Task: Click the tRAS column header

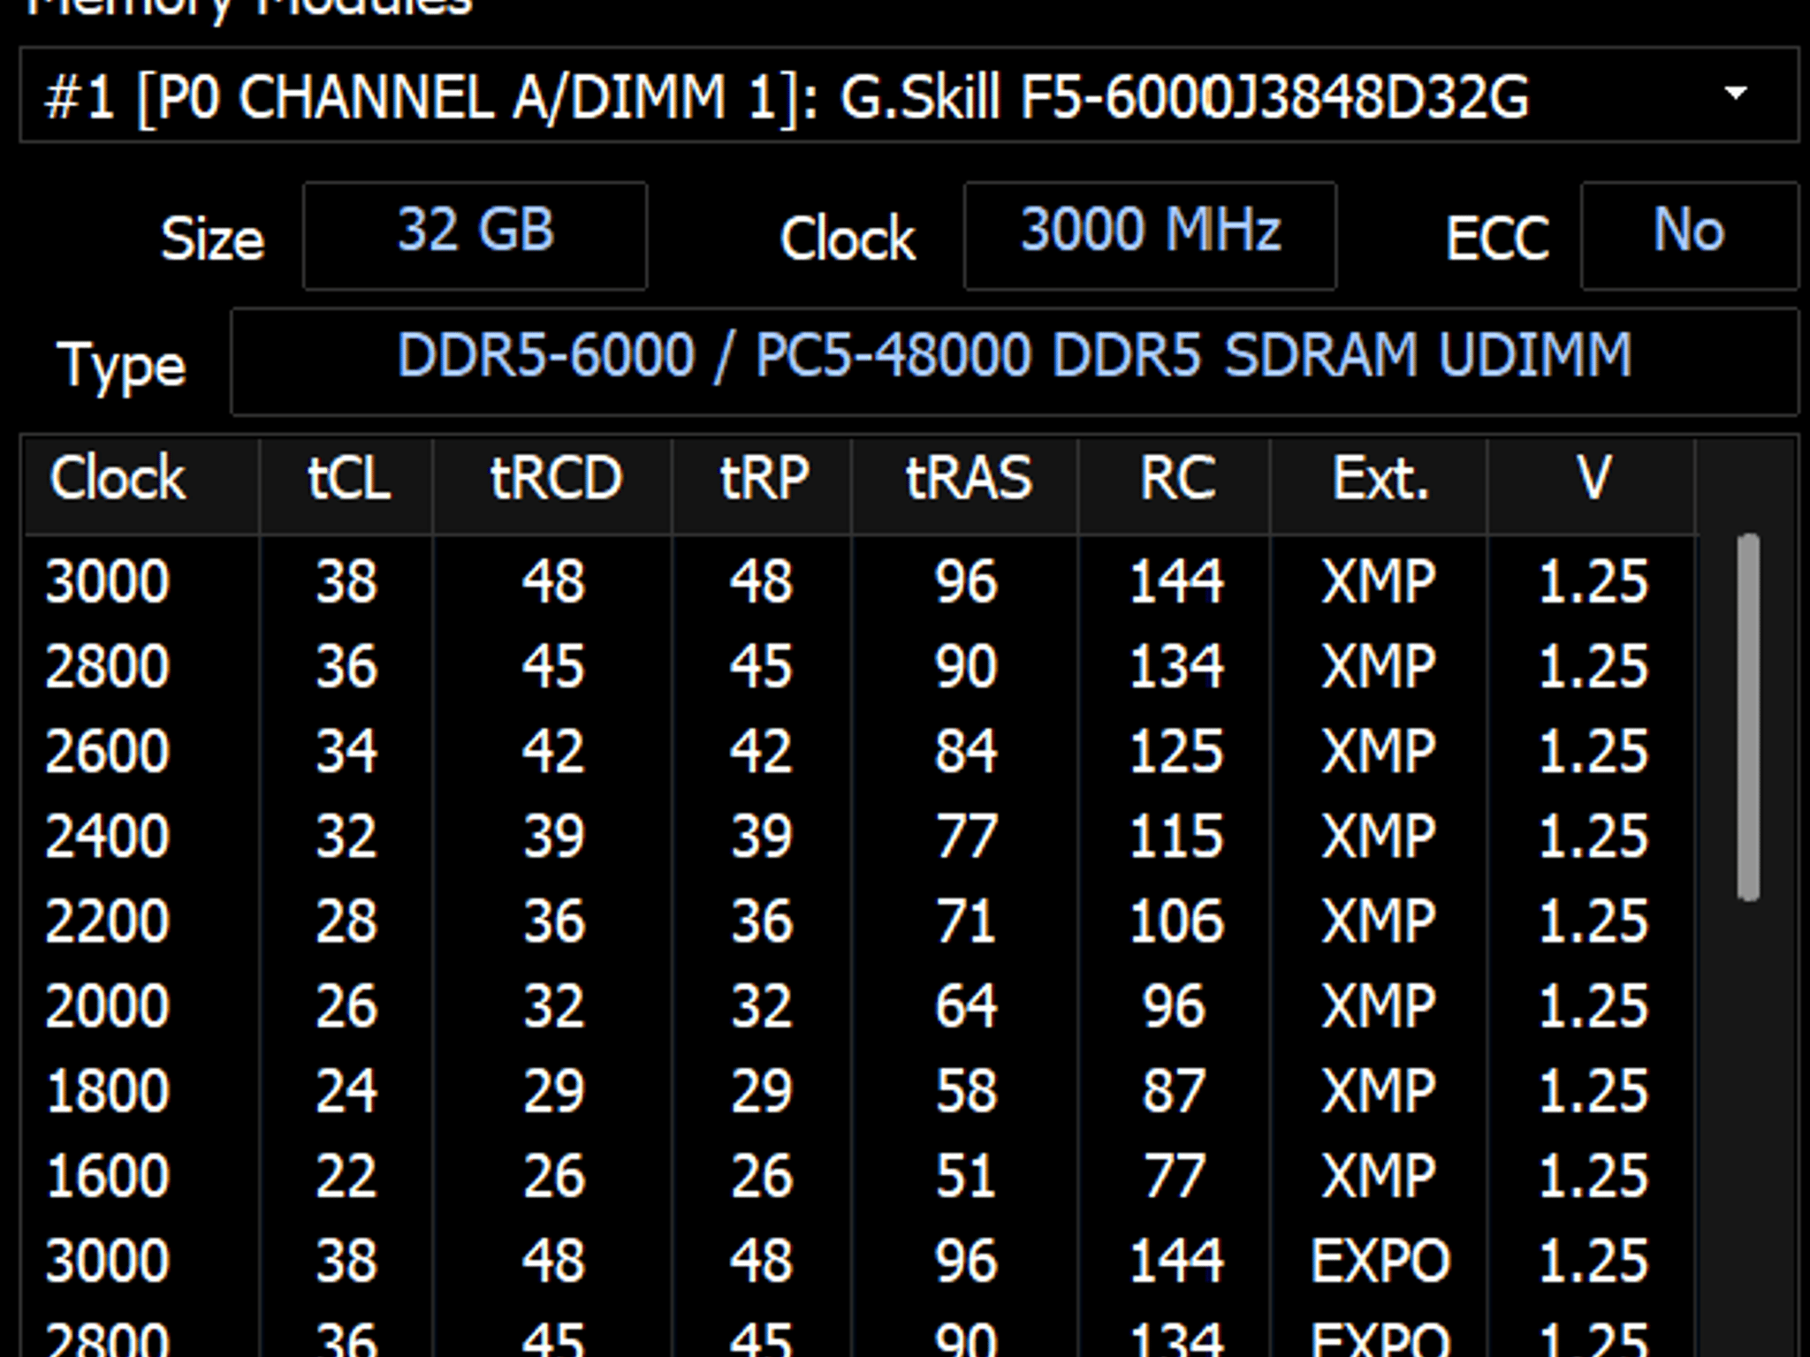Action: (966, 484)
